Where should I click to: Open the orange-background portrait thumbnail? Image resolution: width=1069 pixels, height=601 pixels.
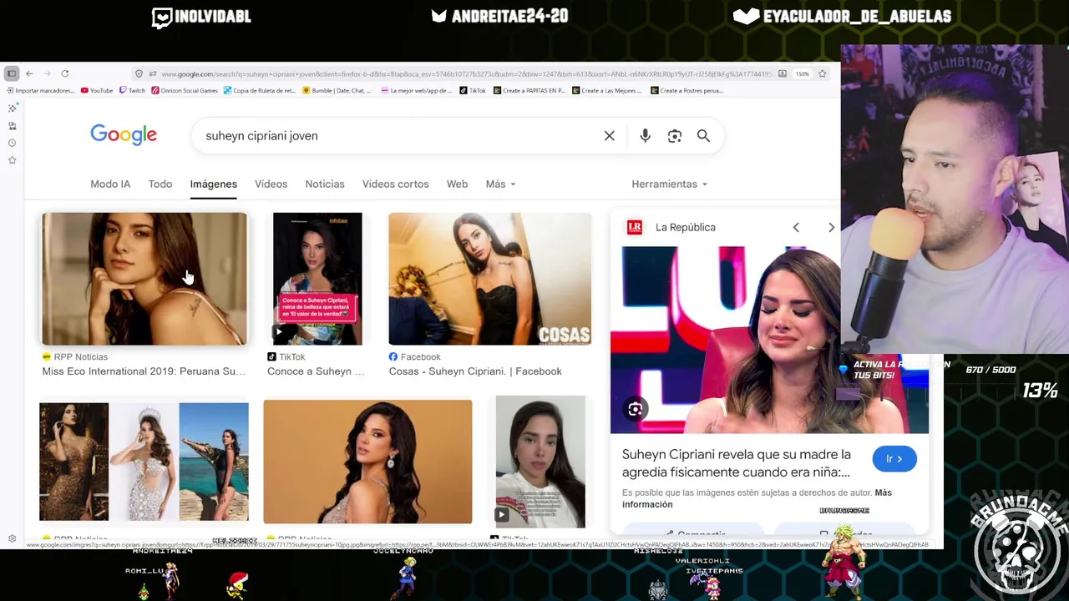pyautogui.click(x=367, y=462)
